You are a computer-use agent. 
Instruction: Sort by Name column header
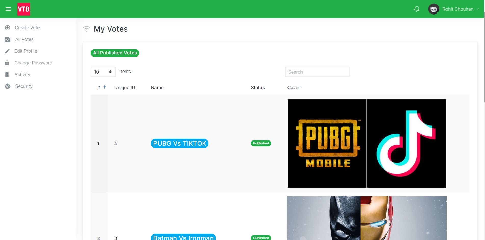click(x=157, y=88)
